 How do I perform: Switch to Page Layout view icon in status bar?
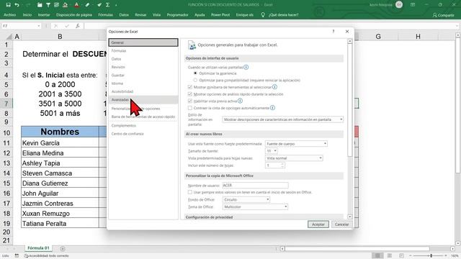pyautogui.click(x=390, y=255)
